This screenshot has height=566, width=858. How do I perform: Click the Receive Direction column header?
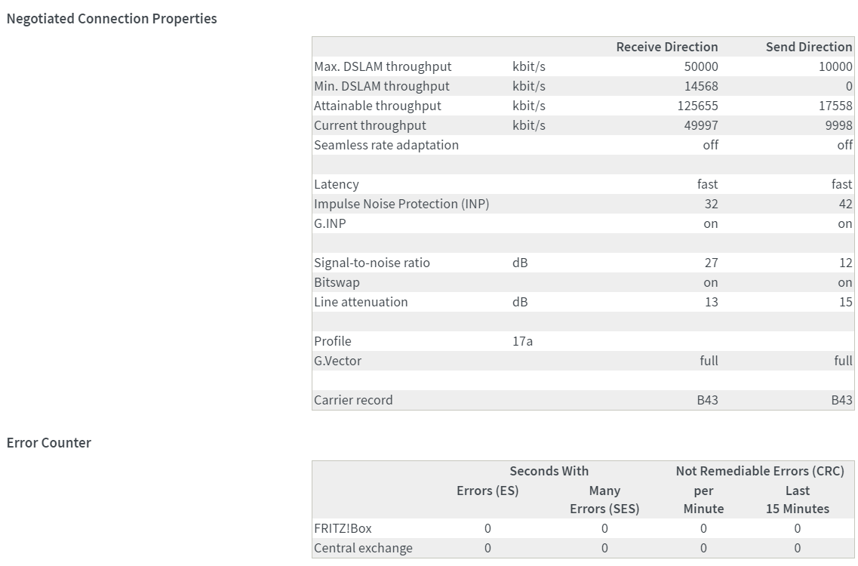(666, 47)
